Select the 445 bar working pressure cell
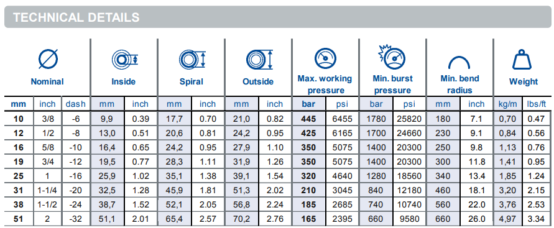Viewport: 554px width, 228px height. click(x=308, y=119)
